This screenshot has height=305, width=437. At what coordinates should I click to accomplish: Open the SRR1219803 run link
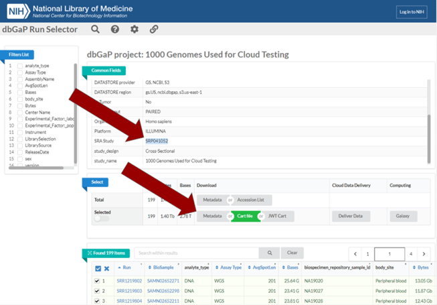tap(129, 291)
